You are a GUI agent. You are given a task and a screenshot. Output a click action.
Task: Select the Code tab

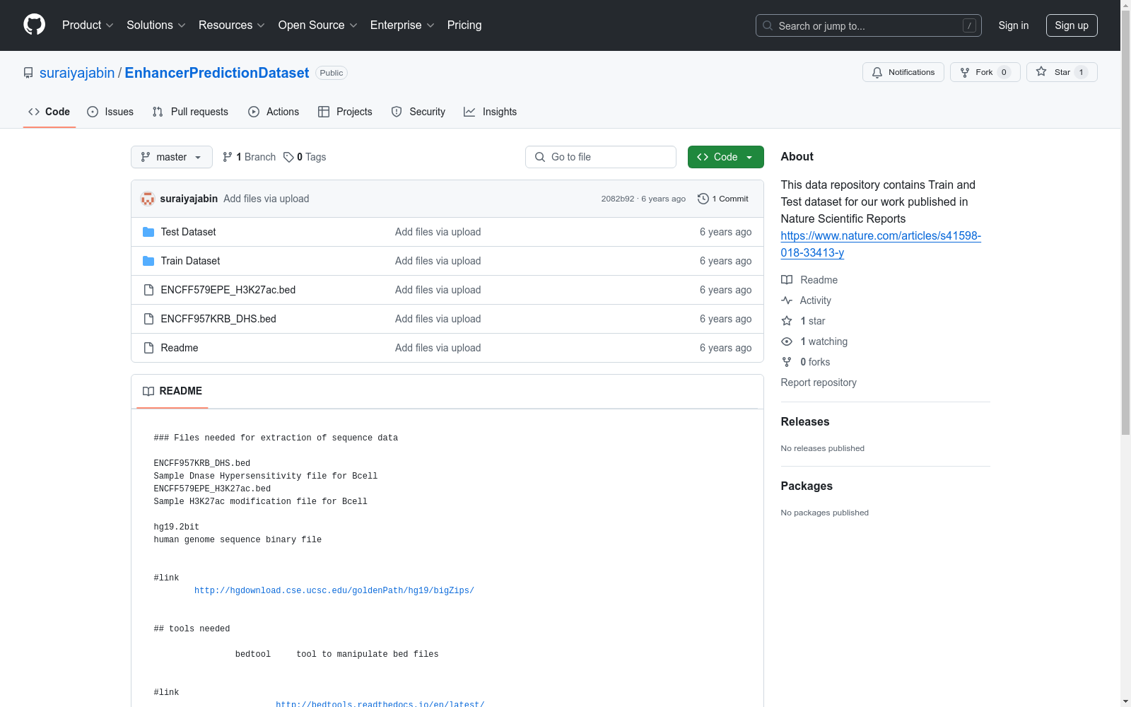(49, 112)
